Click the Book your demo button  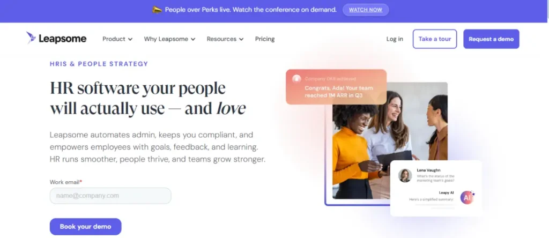click(x=85, y=226)
